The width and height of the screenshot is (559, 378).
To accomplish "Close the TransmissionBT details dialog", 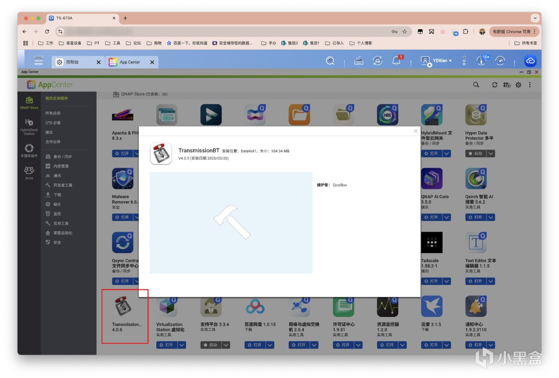I will (415, 131).
